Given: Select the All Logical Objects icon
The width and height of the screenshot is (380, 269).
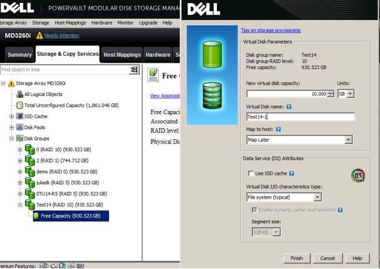Looking at the screenshot, I should [19, 94].
